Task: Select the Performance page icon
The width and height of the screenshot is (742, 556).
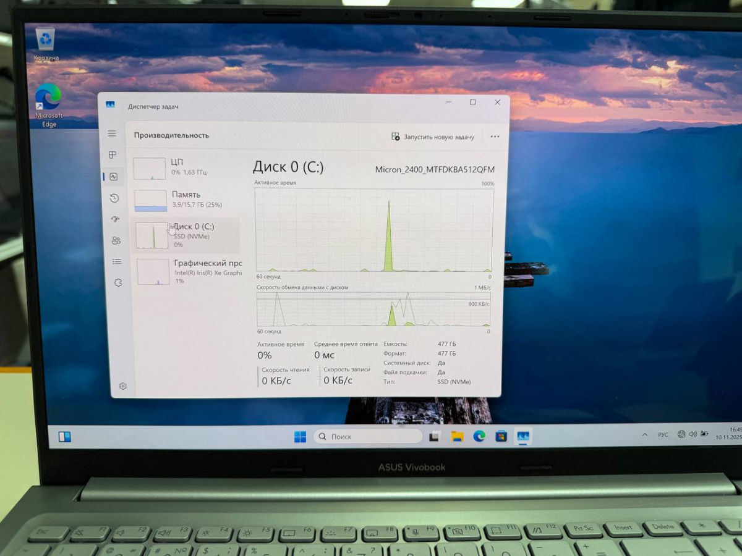Action: tap(113, 177)
